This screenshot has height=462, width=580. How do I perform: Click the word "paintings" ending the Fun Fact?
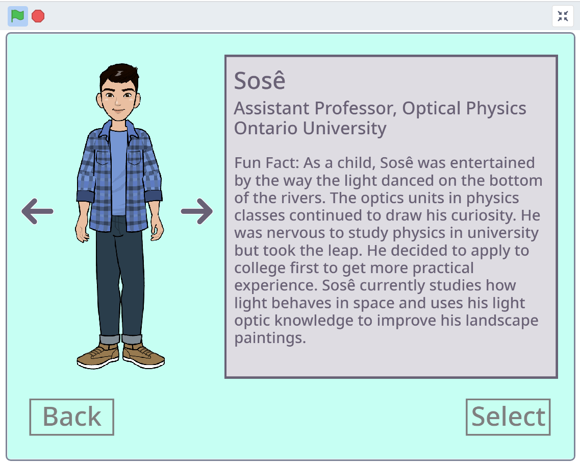coord(268,338)
